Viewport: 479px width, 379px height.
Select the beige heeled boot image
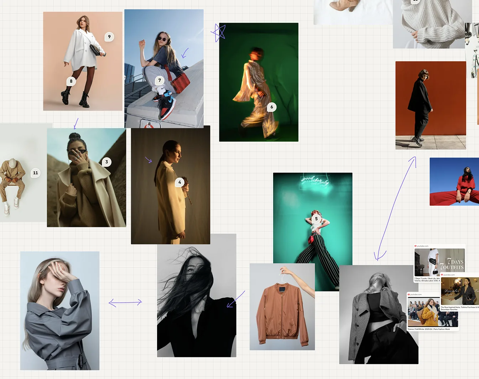[x=353, y=12]
